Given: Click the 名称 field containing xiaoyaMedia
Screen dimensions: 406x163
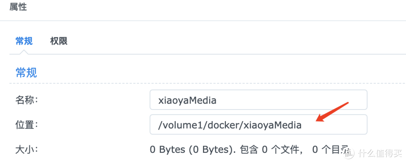Looking at the screenshot, I should 258,100.
